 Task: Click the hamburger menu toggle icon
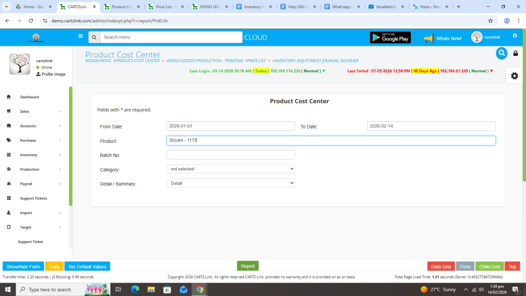(80, 36)
